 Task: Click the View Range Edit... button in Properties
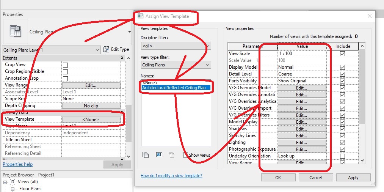[91, 85]
